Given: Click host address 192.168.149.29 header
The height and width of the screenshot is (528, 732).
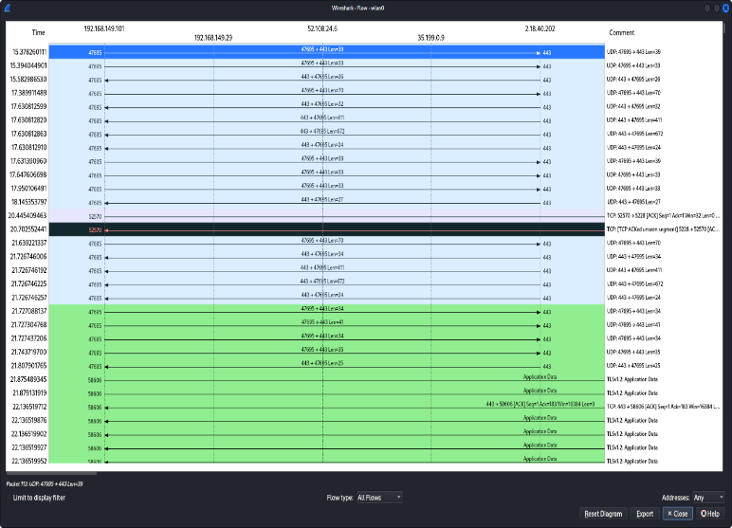Looking at the screenshot, I should tap(212, 38).
